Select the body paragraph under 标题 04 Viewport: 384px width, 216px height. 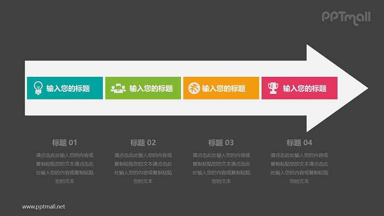[299, 168]
